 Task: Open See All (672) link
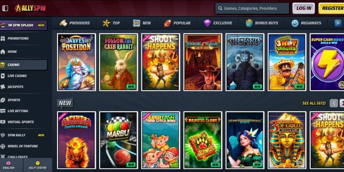tap(314, 103)
